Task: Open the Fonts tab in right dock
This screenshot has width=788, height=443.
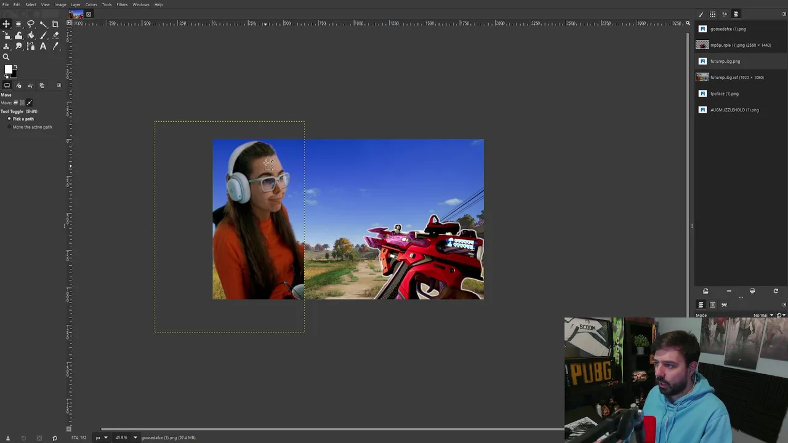Action: click(x=725, y=14)
